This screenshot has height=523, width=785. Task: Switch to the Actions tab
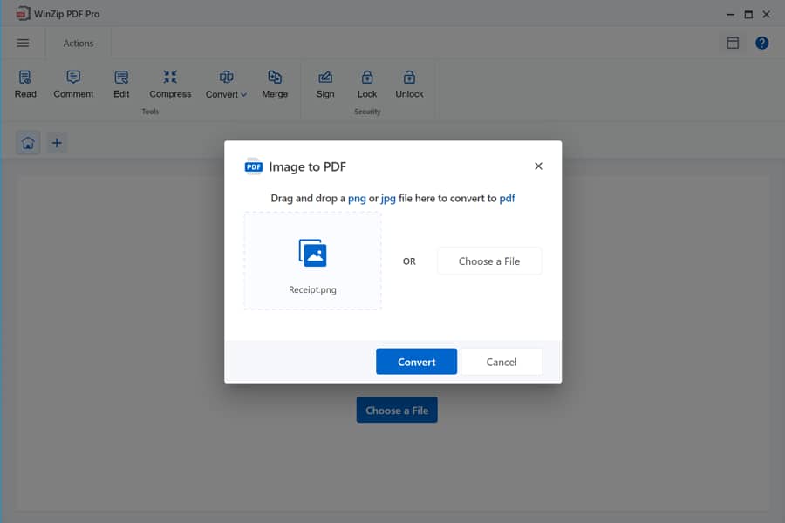(x=78, y=43)
